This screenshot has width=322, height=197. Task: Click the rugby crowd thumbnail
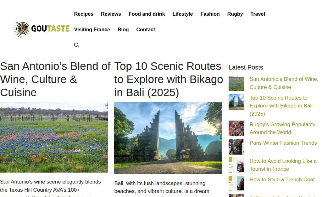236,128
